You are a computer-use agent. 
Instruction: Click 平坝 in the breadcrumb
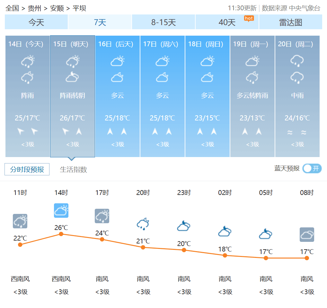79,8
